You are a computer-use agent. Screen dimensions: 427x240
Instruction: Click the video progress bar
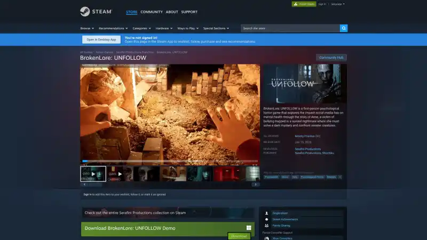coord(170,161)
